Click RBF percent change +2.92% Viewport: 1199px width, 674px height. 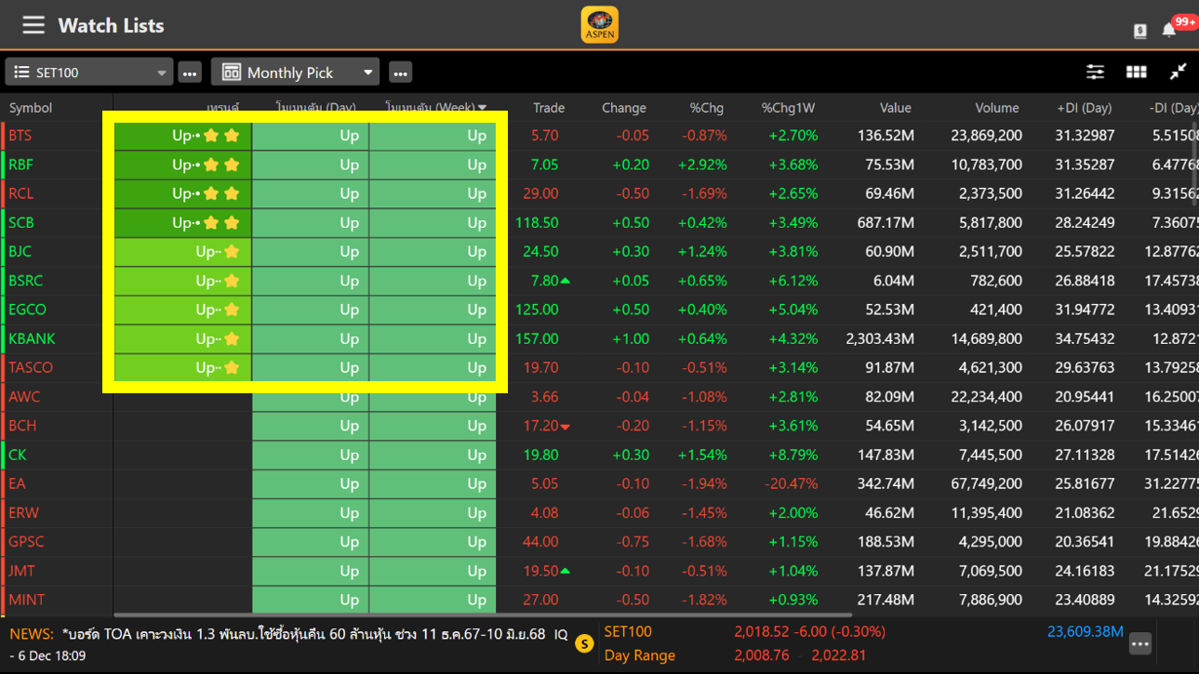702,165
